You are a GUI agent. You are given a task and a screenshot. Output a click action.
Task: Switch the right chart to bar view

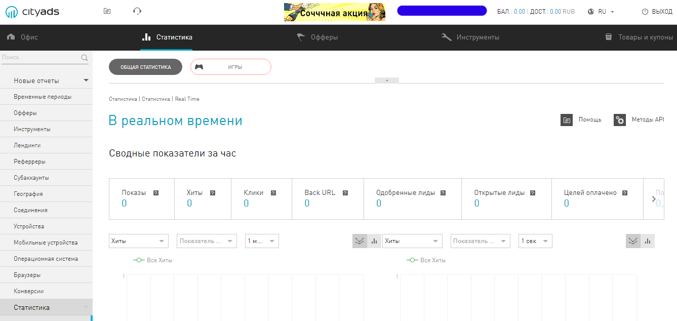pos(648,241)
